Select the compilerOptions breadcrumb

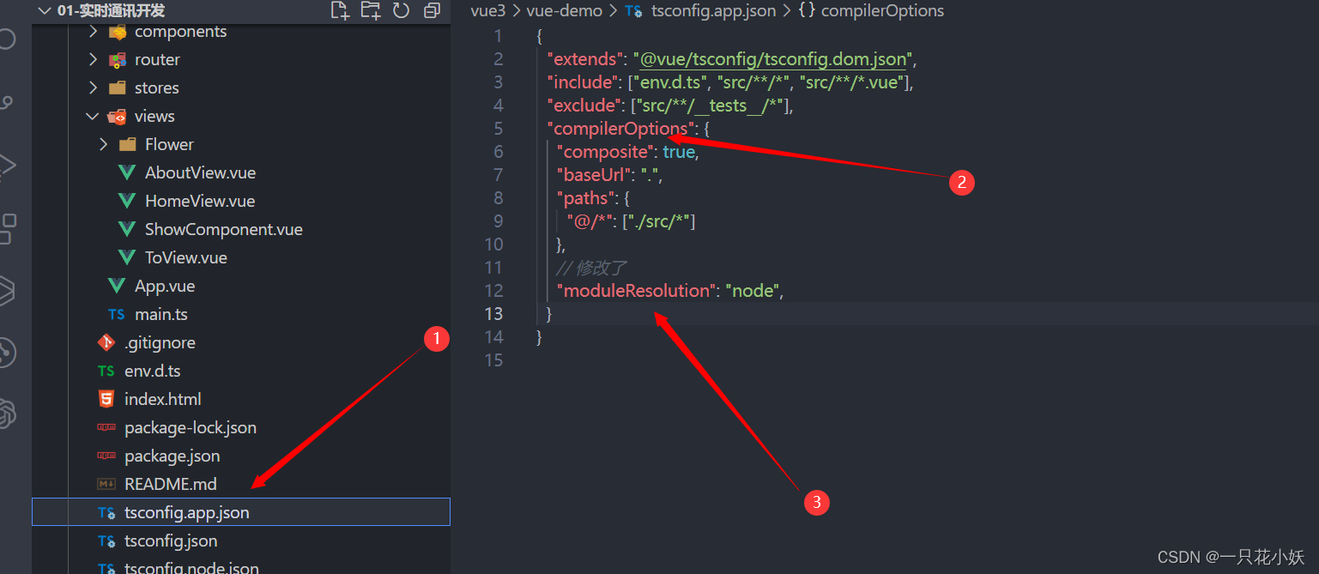pyautogui.click(x=882, y=11)
